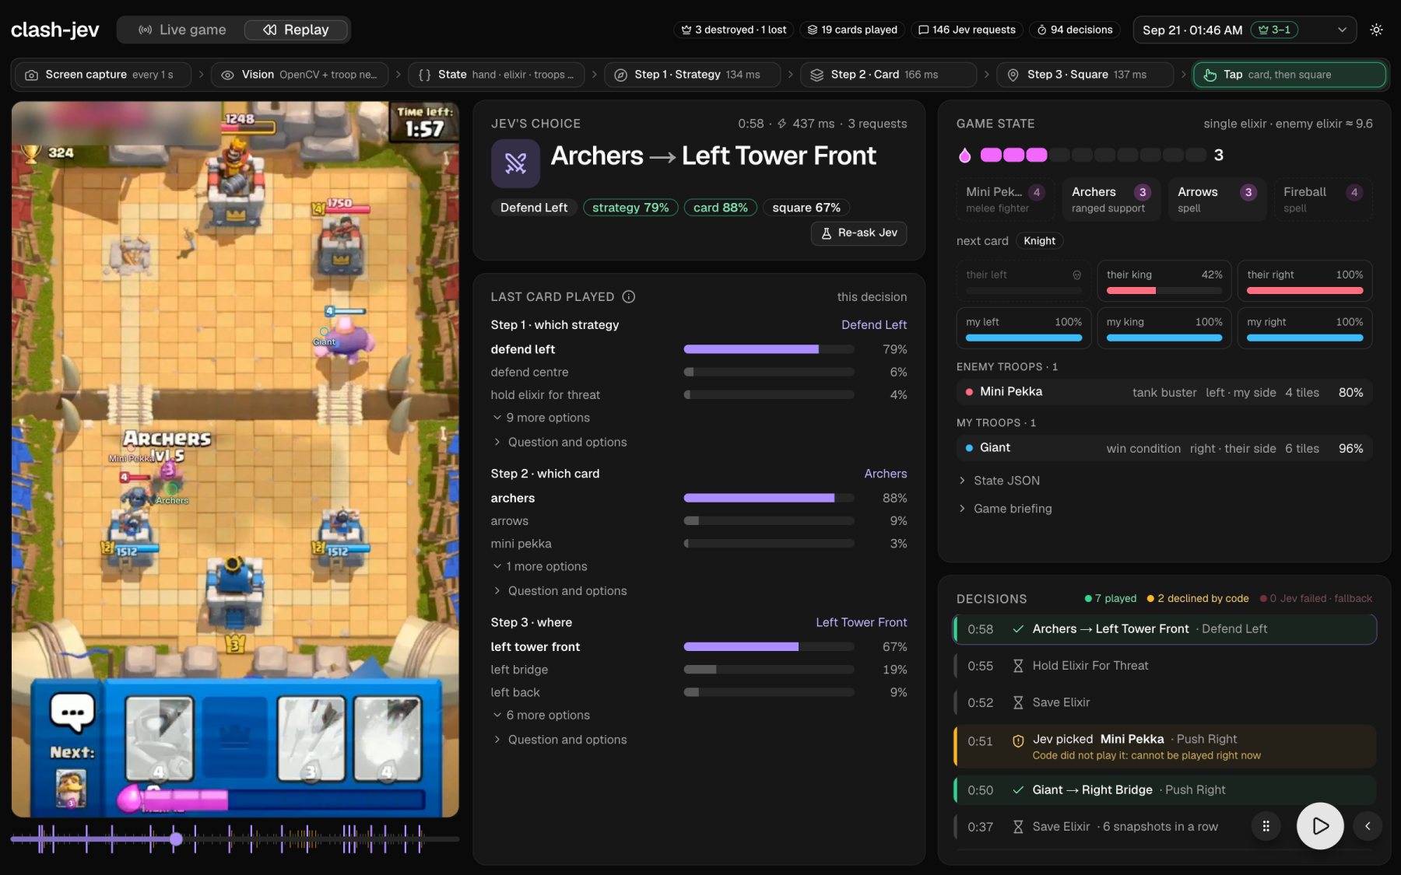1401x875 pixels.
Task: Select the Arrows spell hand card
Action: pos(1217,199)
